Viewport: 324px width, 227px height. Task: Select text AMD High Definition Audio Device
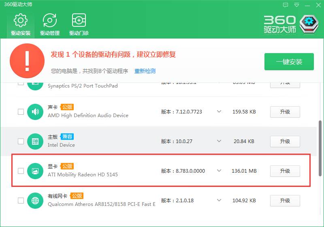pos(88,116)
